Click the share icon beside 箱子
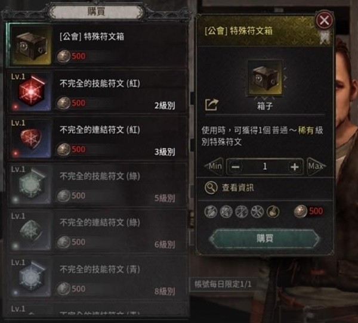358x323 pixels. [x=212, y=105]
